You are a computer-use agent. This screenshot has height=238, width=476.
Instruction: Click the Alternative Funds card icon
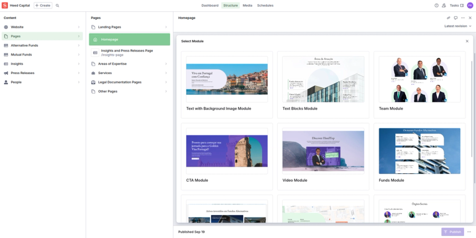pyautogui.click(x=6, y=46)
